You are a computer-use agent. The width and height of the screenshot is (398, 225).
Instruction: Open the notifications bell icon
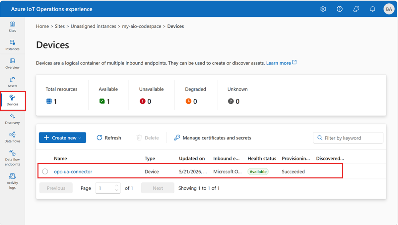tap(372, 9)
